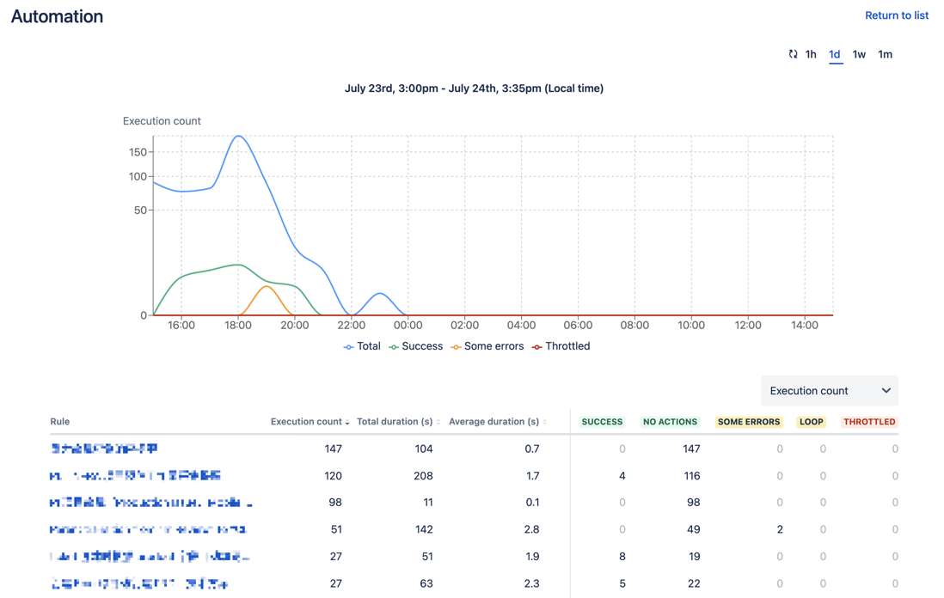The height and width of the screenshot is (598, 944).
Task: Open the rule with total duration 63
Action: coord(139,583)
